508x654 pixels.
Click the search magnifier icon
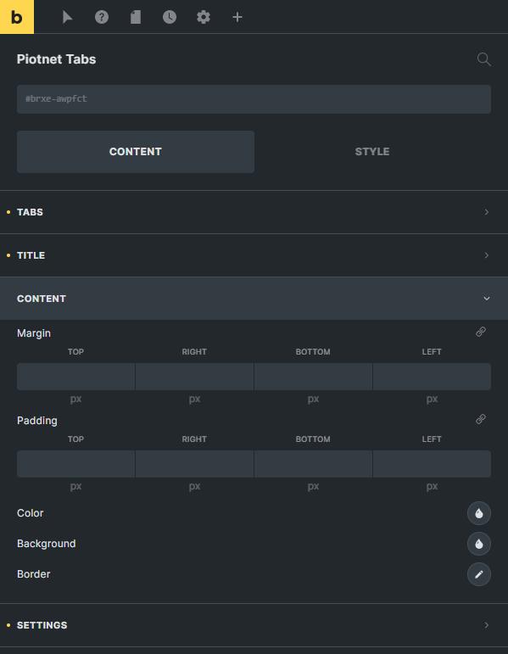tap(483, 59)
